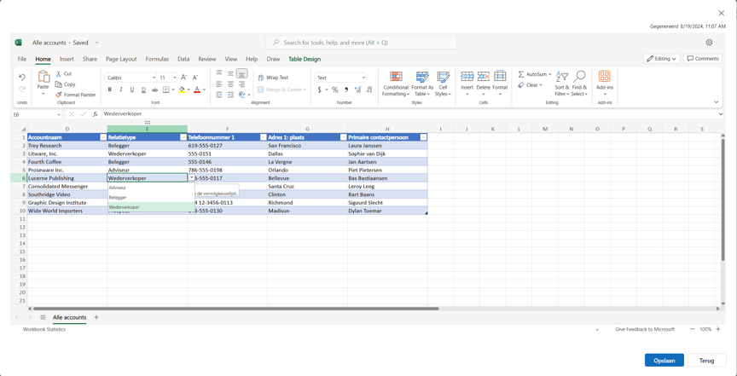The width and height of the screenshot is (737, 376).
Task: Toggle strikethrough formatting
Action: [154, 90]
